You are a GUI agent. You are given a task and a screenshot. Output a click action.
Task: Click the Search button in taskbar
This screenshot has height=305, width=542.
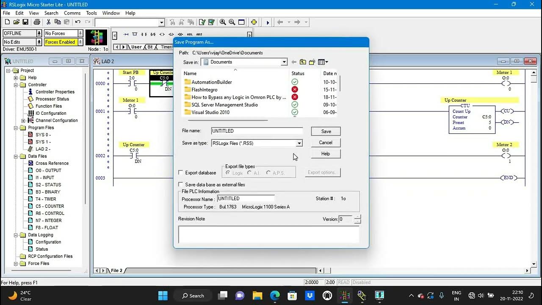(194, 295)
